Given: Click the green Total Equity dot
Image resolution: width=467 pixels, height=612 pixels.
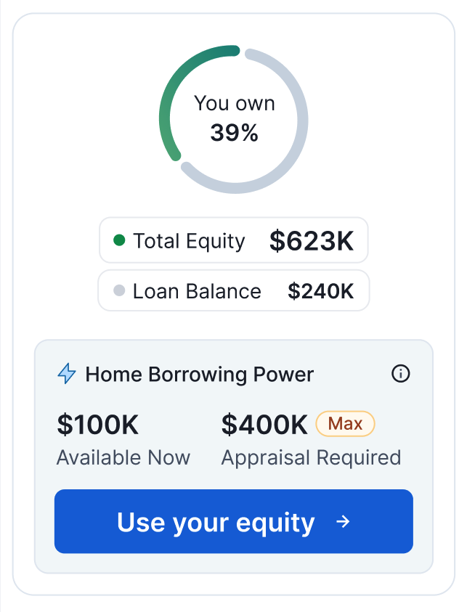Looking at the screenshot, I should pos(119,240).
